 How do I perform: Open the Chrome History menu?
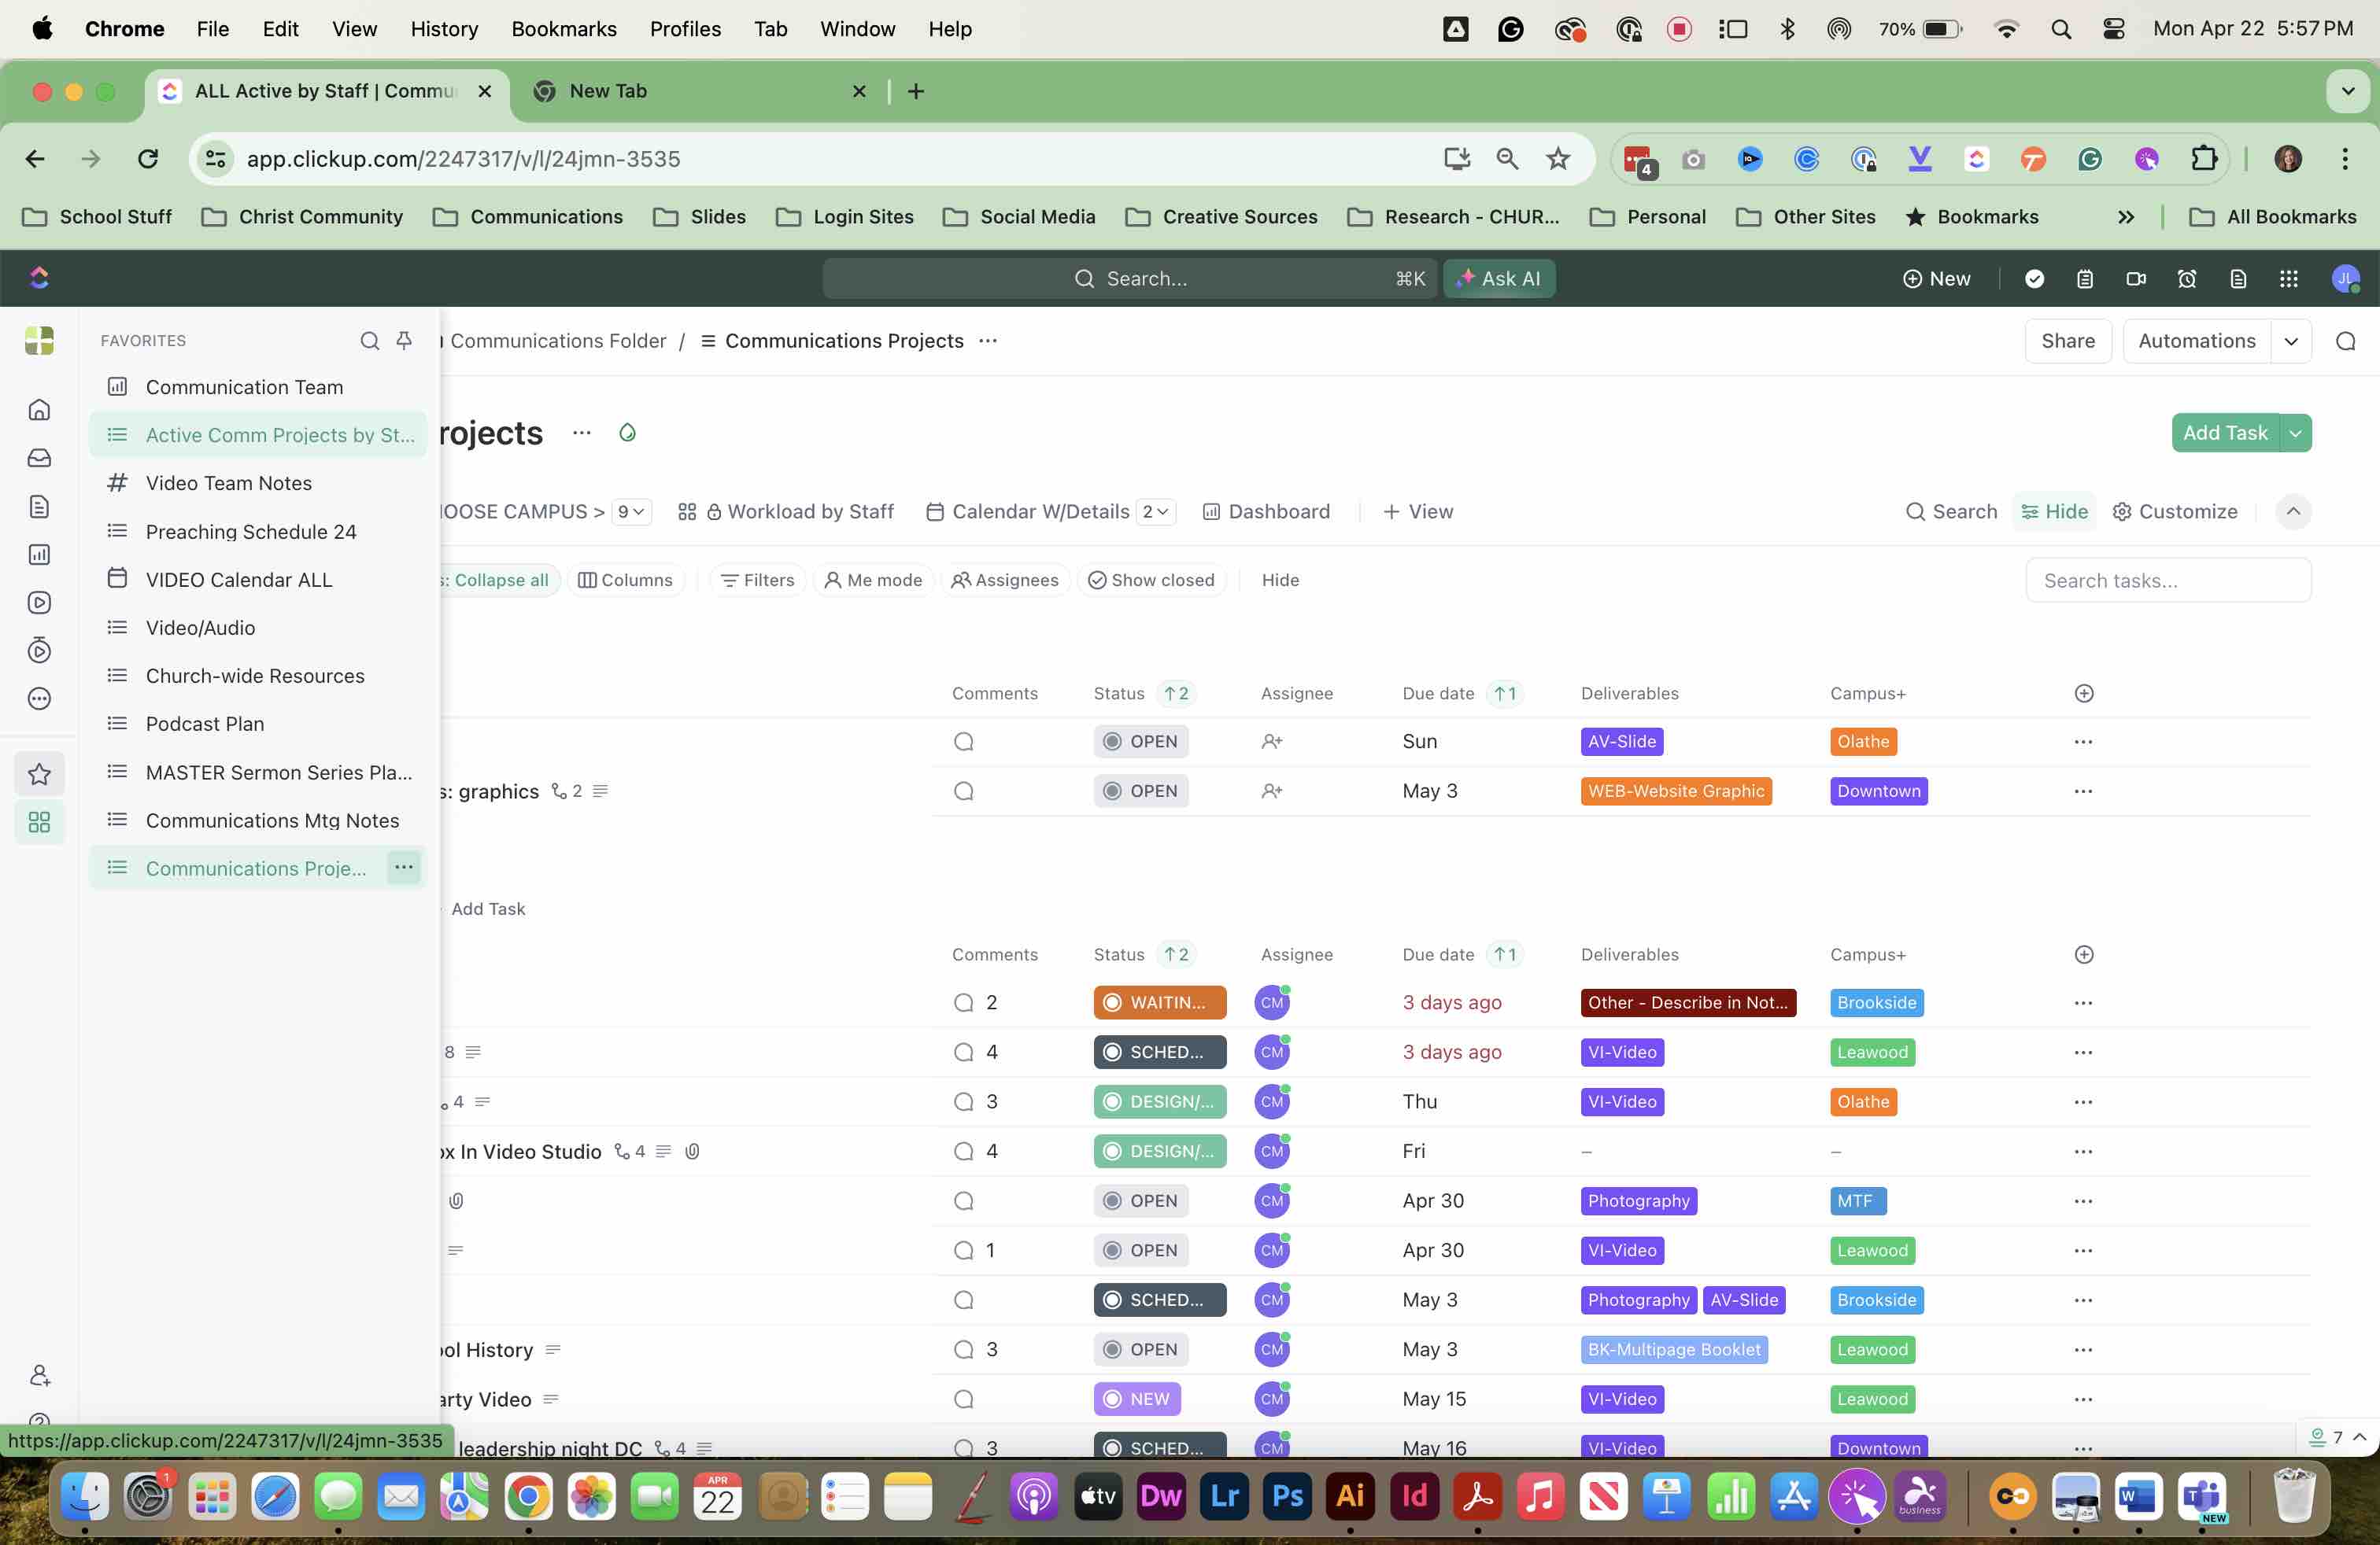tap(444, 29)
